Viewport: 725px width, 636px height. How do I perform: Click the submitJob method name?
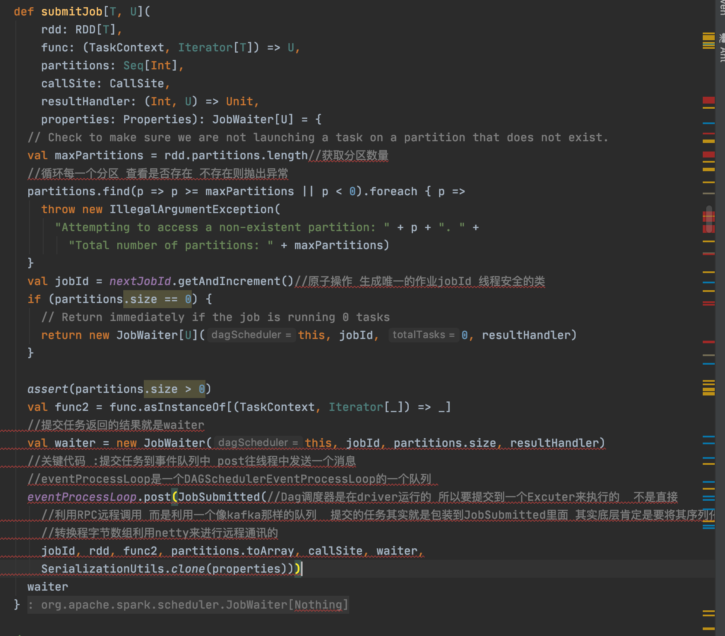coord(72,12)
